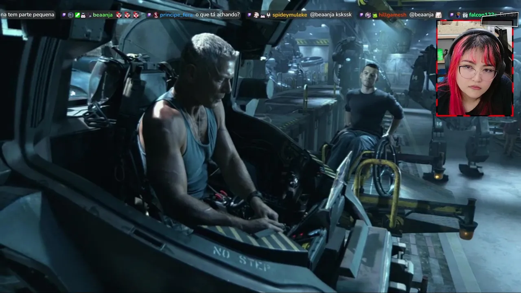Open hillgamesh's username in chat ticker
Image resolution: width=521 pixels, height=293 pixels.
point(392,15)
